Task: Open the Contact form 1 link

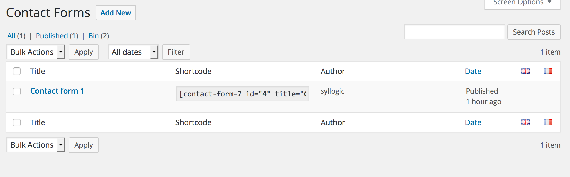Action: pos(57,91)
